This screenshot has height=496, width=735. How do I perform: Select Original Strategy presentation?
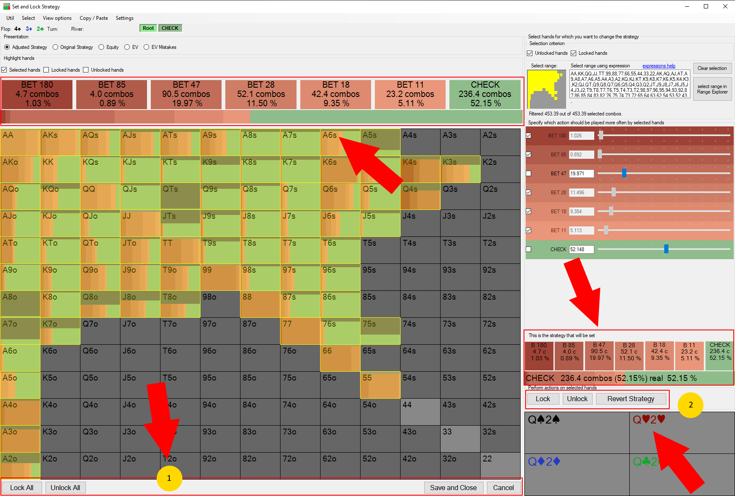point(73,47)
